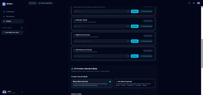Click the Env: Local badge

[x=32, y=3]
